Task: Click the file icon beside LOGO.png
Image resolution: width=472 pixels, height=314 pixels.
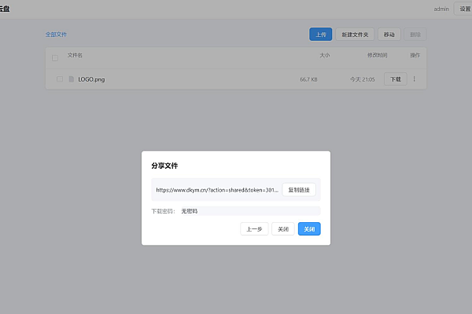Action: [x=72, y=79]
